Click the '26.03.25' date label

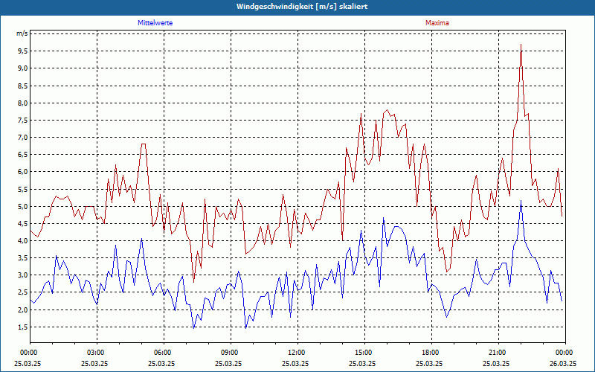[563, 363]
